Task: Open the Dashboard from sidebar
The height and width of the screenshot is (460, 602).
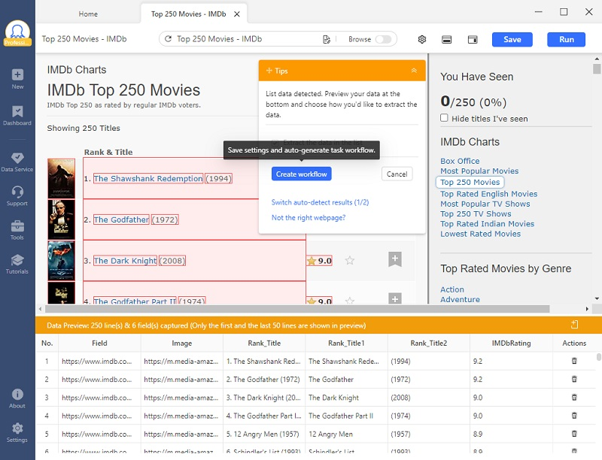Action: (x=17, y=116)
